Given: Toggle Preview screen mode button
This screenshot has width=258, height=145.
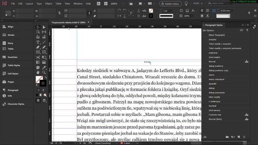Looking at the screenshot, I should [x=44, y=100].
